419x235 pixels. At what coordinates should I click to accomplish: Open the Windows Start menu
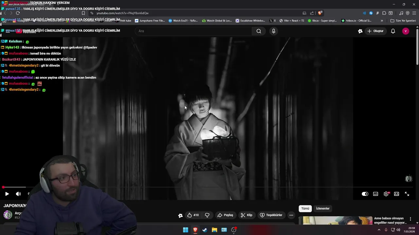186,230
